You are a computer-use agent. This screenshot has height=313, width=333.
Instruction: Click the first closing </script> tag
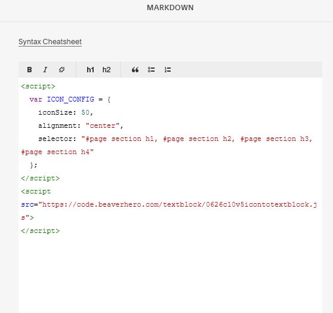point(41,178)
